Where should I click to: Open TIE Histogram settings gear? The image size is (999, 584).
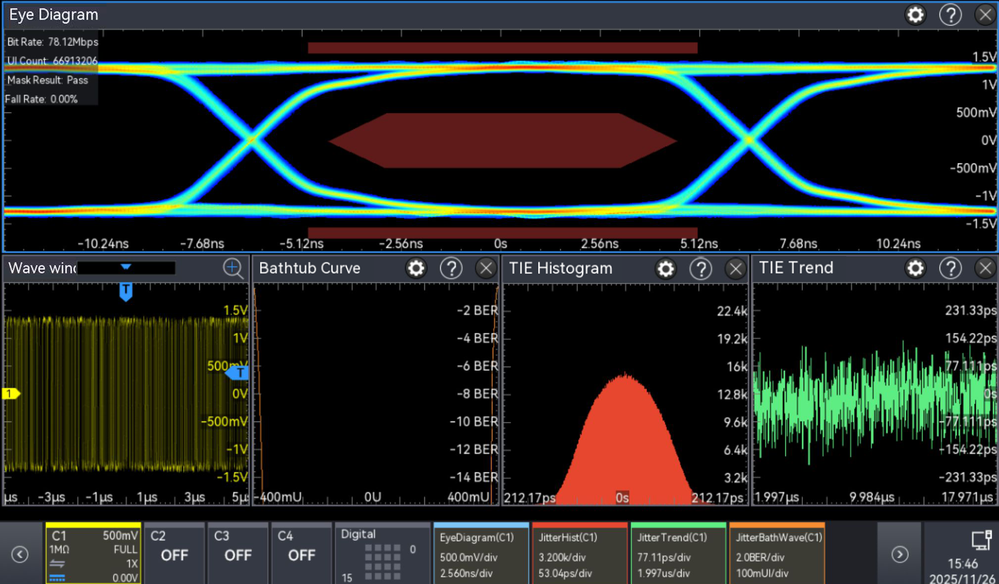coord(666,268)
